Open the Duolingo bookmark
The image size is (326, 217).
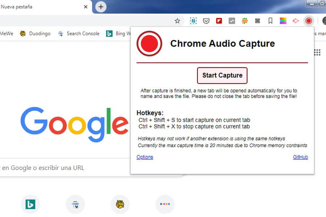coord(35,33)
